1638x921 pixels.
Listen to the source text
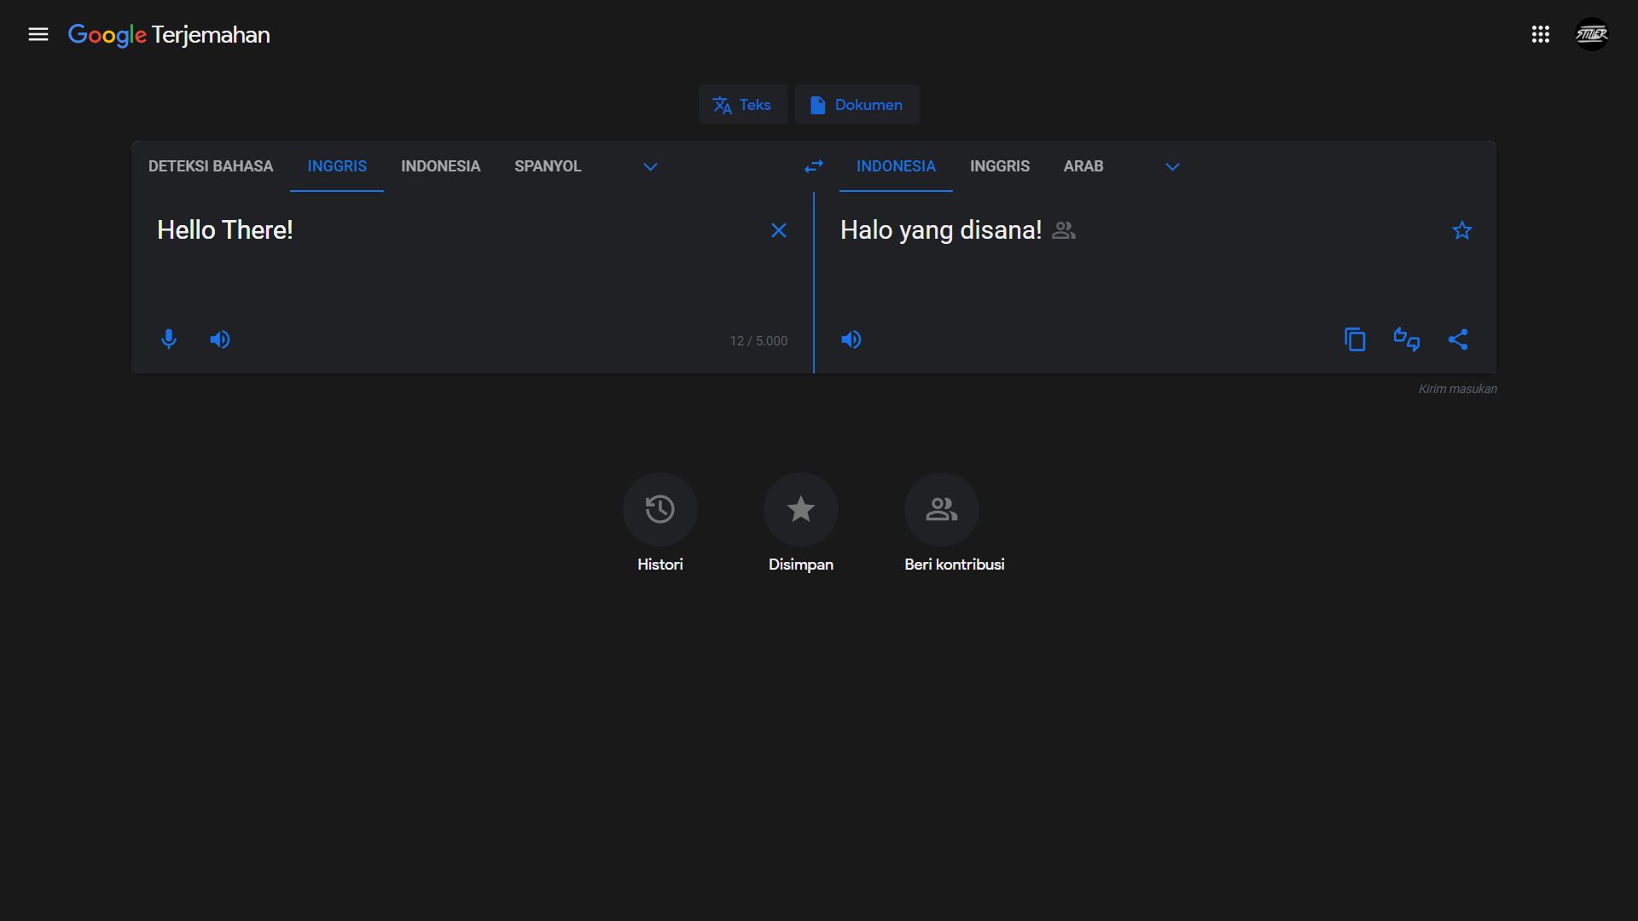point(220,339)
